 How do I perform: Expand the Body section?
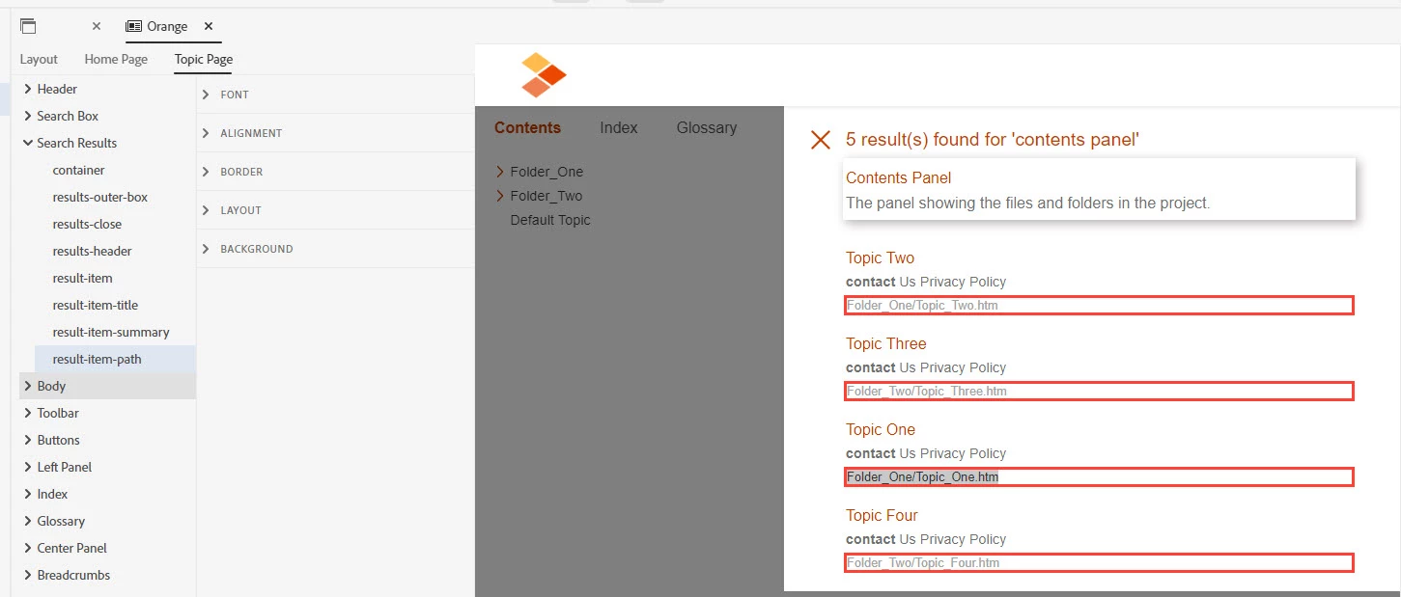point(28,386)
